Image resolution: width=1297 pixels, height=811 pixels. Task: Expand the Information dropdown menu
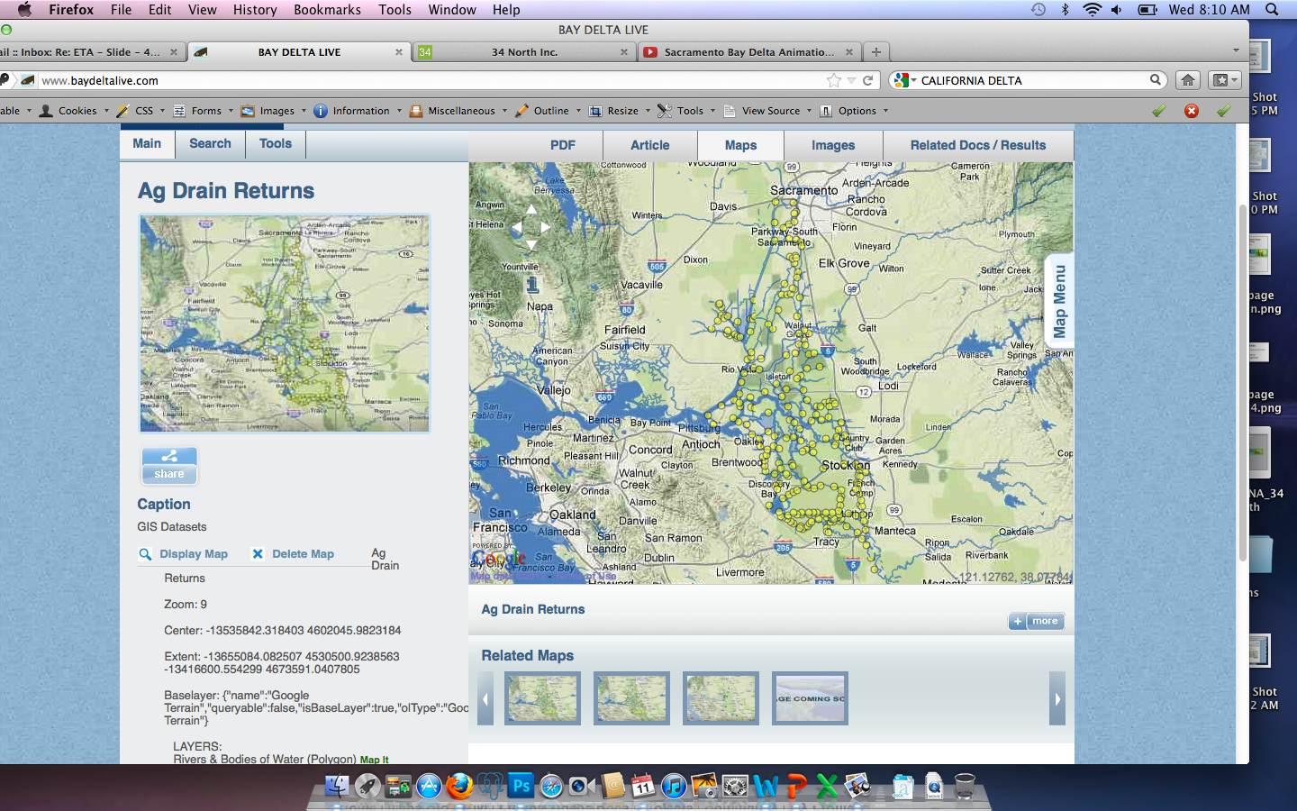[358, 111]
